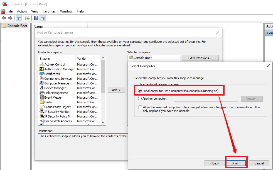Viewport: 273px width, 170px height.
Task: Click the Export List toolbar icon
Action: pyautogui.click(x=28, y=18)
